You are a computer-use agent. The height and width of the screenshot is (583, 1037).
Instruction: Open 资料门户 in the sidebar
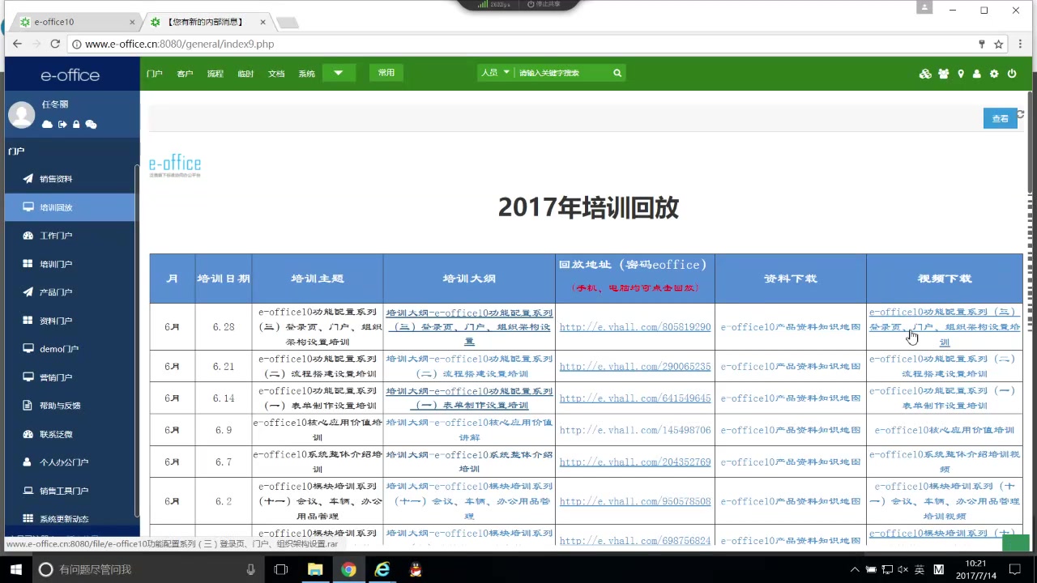[70, 321]
